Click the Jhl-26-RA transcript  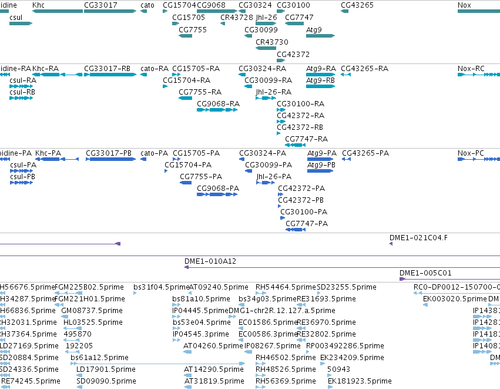click(x=266, y=98)
